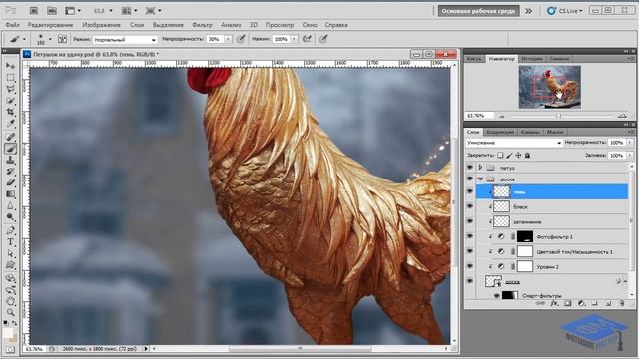Create a new adjustment layer icon
The height and width of the screenshot is (359, 639).
581,303
